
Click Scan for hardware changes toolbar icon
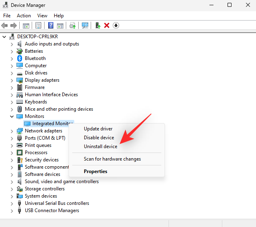coord(85,25)
